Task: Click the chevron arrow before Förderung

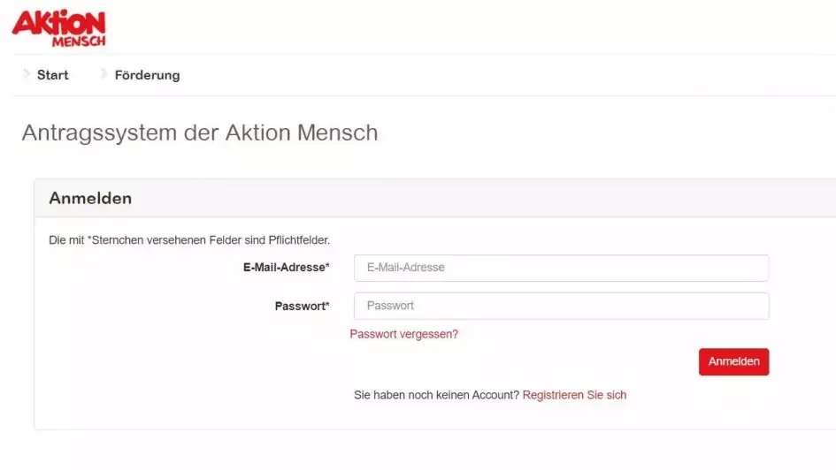Action: [x=104, y=74]
